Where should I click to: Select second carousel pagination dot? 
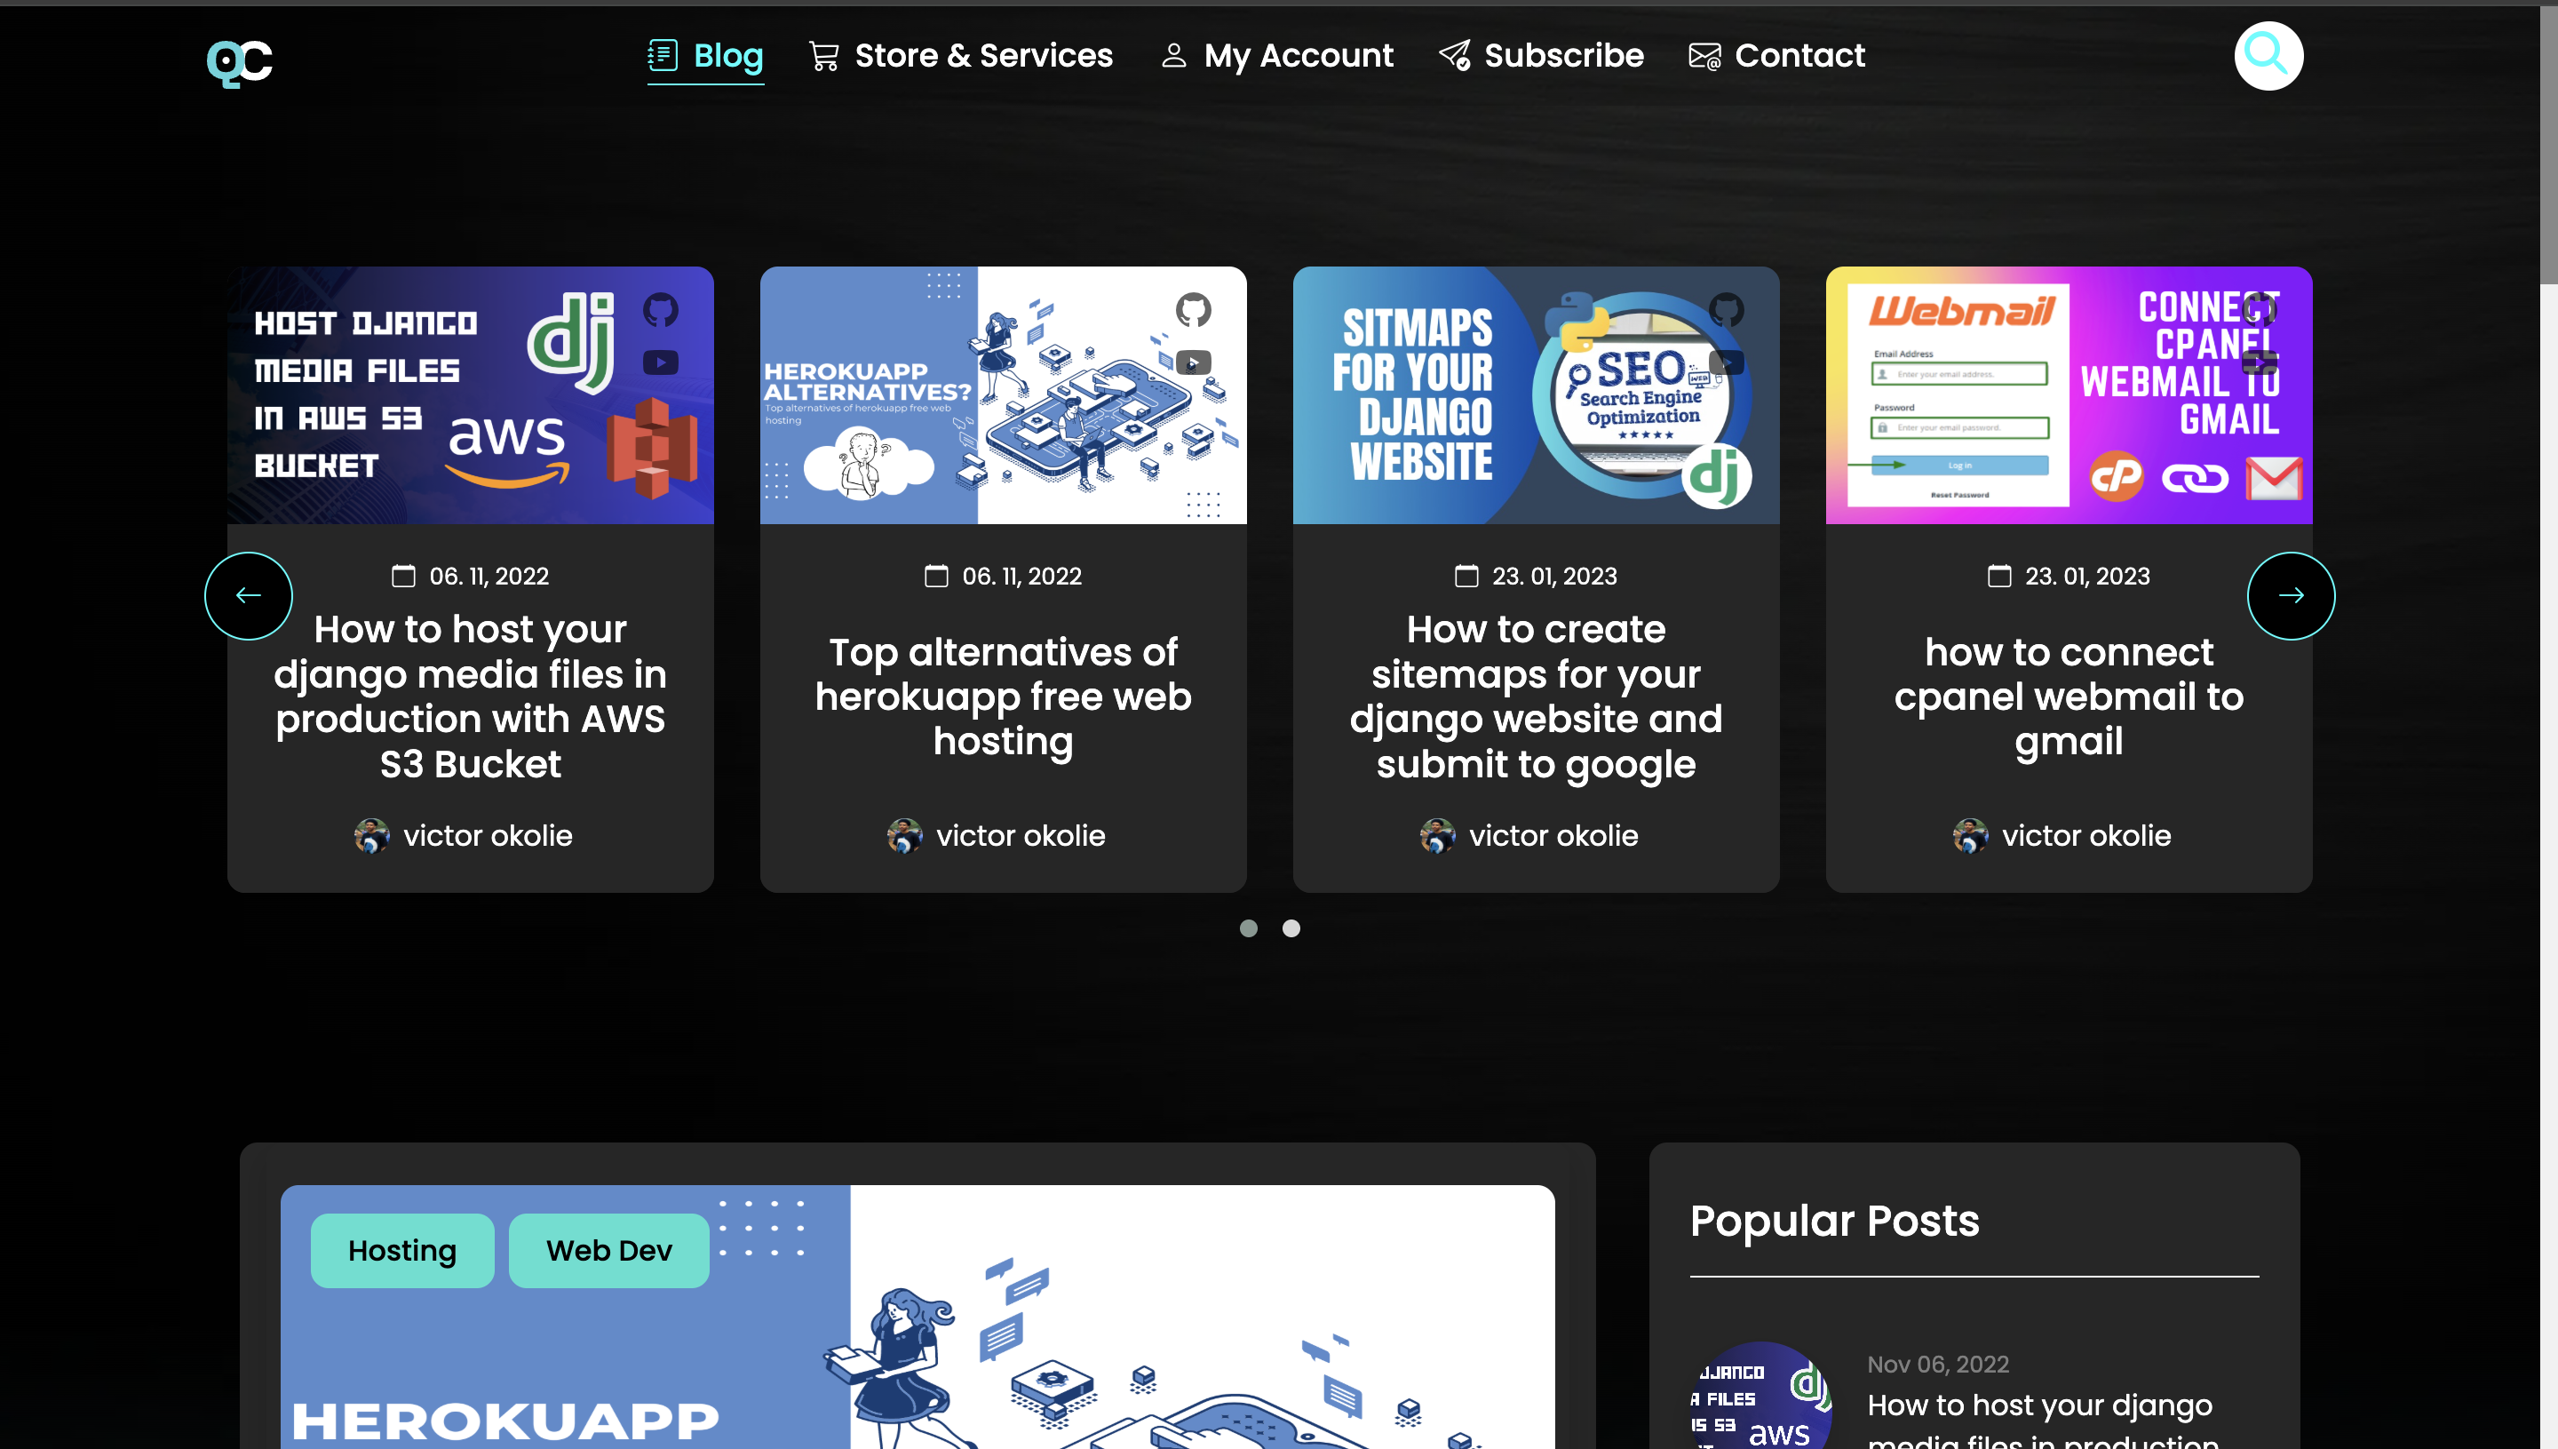(1291, 928)
